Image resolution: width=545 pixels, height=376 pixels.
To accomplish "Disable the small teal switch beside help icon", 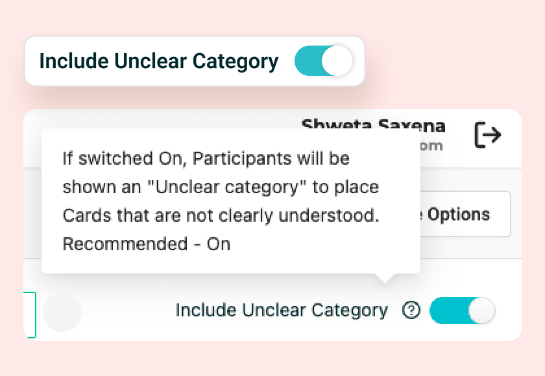I will click(462, 311).
